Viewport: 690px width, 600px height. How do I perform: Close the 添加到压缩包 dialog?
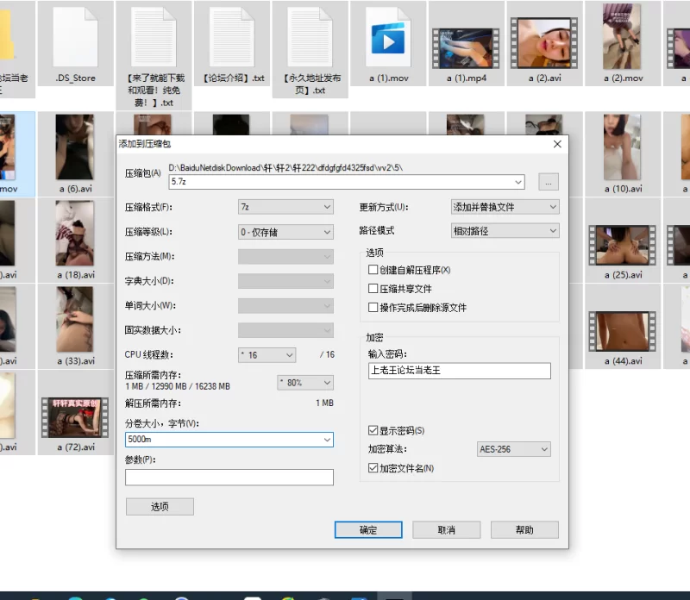coord(557,144)
